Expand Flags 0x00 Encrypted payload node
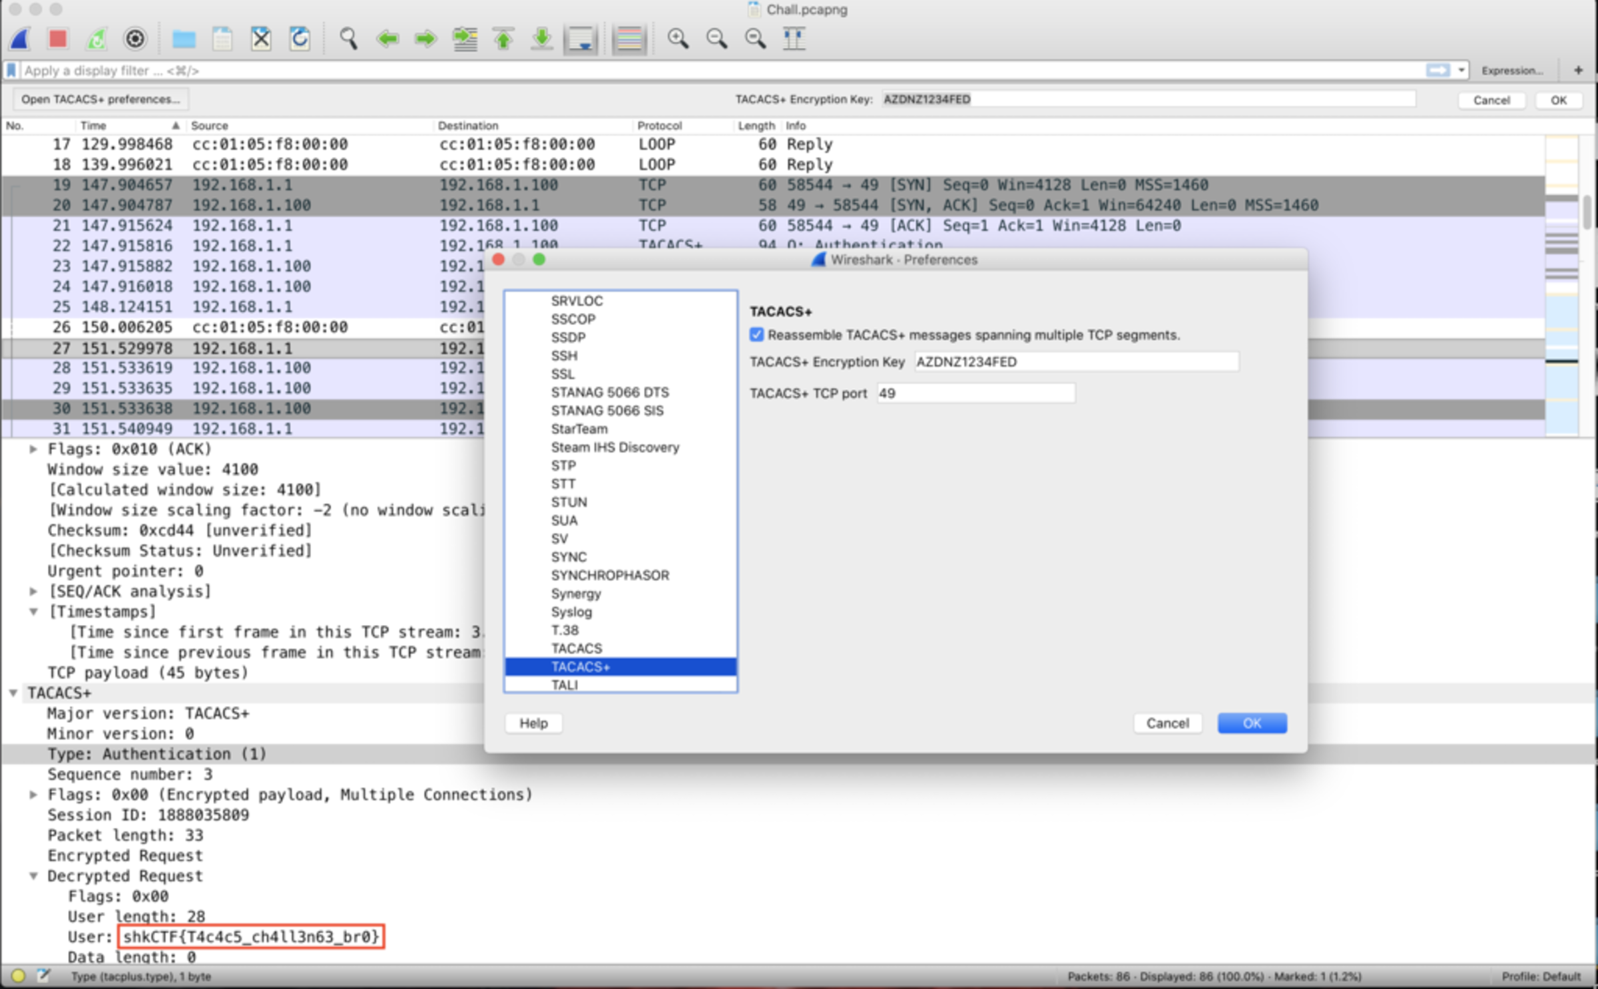This screenshot has height=989, width=1598. point(33,795)
